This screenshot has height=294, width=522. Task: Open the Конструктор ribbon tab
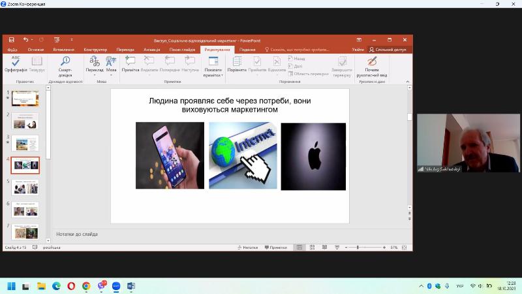(95, 50)
